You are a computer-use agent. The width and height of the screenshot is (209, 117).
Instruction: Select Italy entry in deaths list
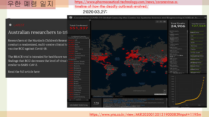[x=178, y=32]
